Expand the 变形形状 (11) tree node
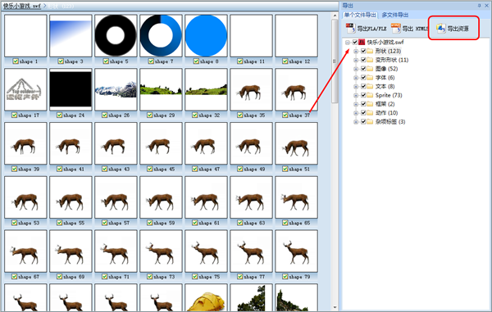 tap(356, 60)
